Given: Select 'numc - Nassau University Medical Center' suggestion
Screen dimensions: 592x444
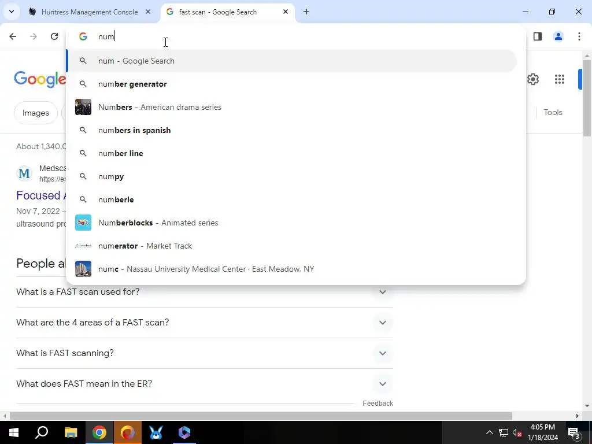Looking at the screenshot, I should tap(291, 269).
